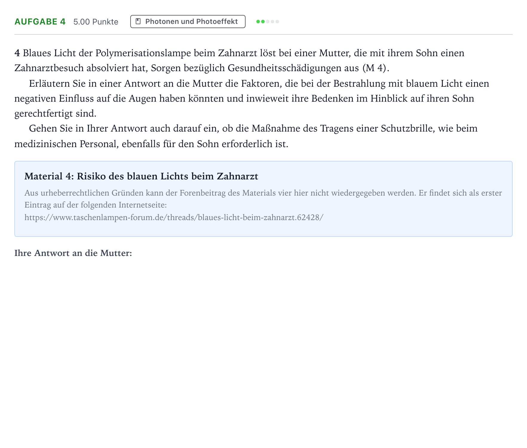Open the taschenlampen-forum.de thread URL
Viewport: 527px width, 448px height.
(x=174, y=217)
